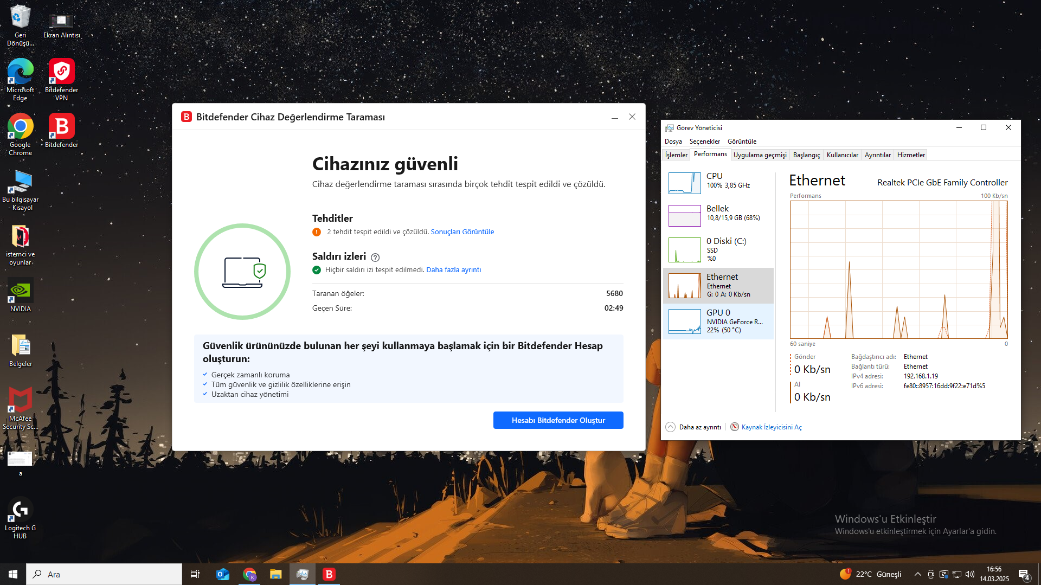Click the "Realtek PCIe GbE Family Controller" label
This screenshot has height=585, width=1041.
(942, 183)
